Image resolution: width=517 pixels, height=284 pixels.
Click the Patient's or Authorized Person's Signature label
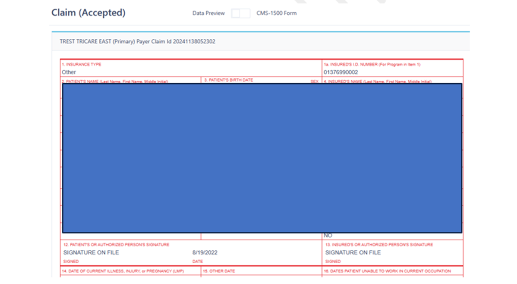click(117, 245)
